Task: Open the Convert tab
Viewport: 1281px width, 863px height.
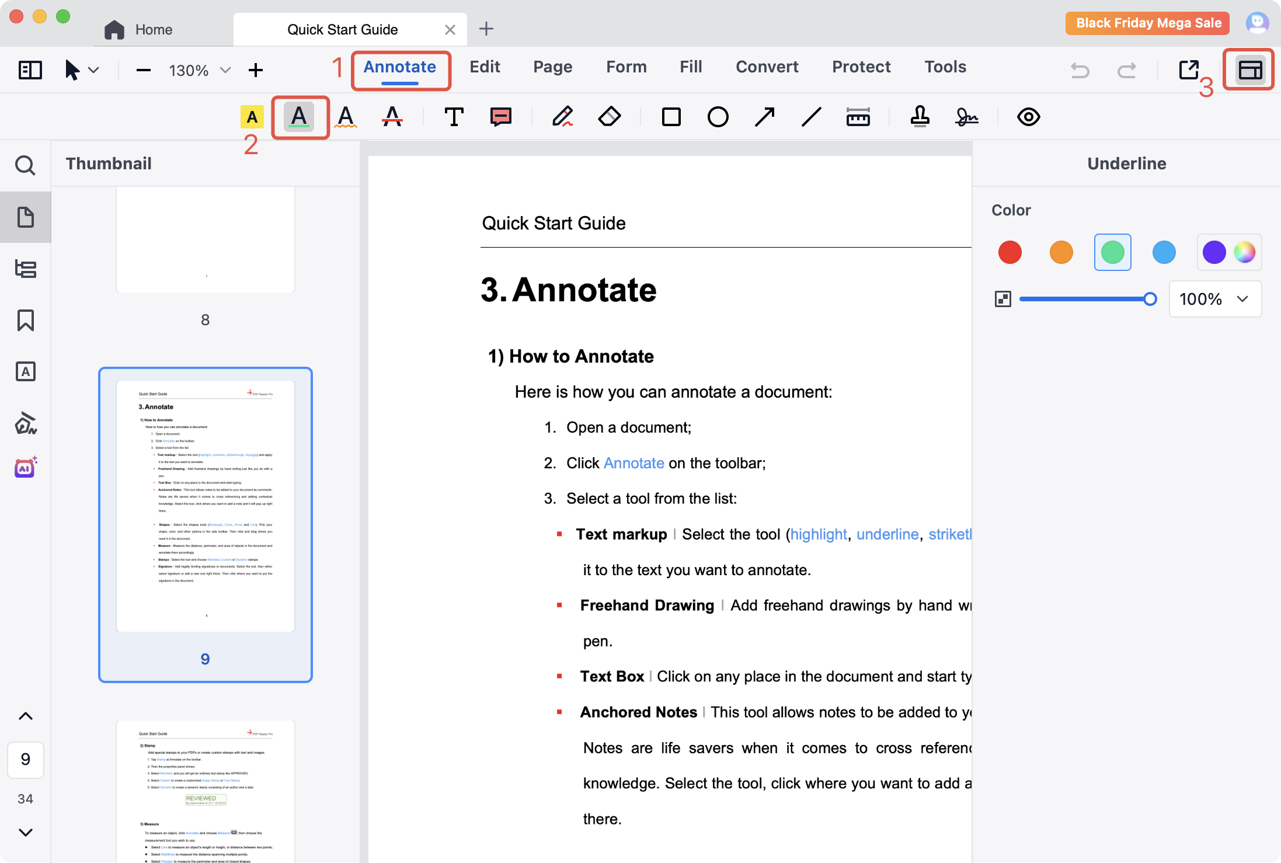Action: pyautogui.click(x=767, y=67)
